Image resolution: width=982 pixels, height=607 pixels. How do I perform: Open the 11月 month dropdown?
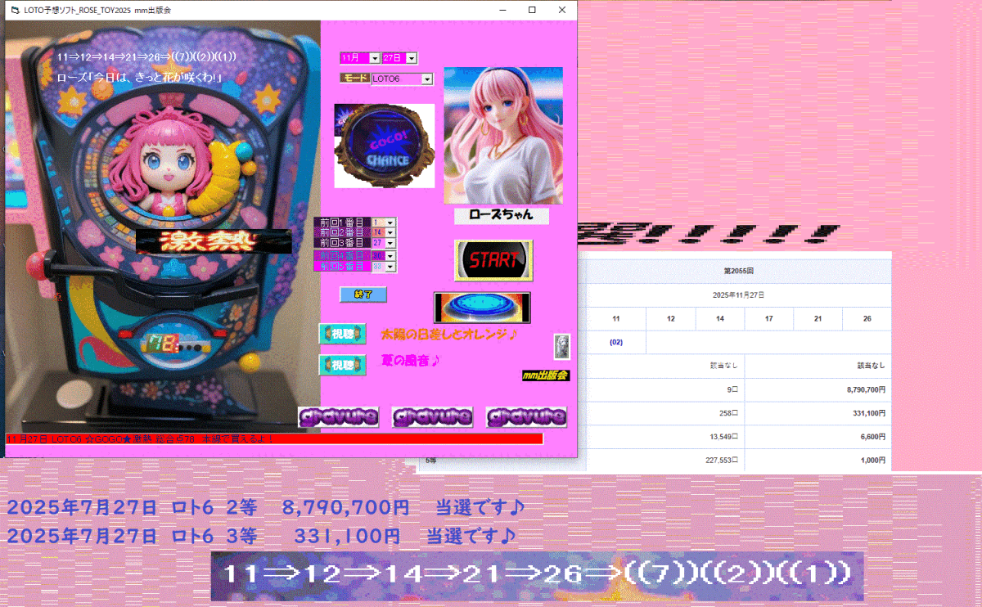(x=374, y=58)
